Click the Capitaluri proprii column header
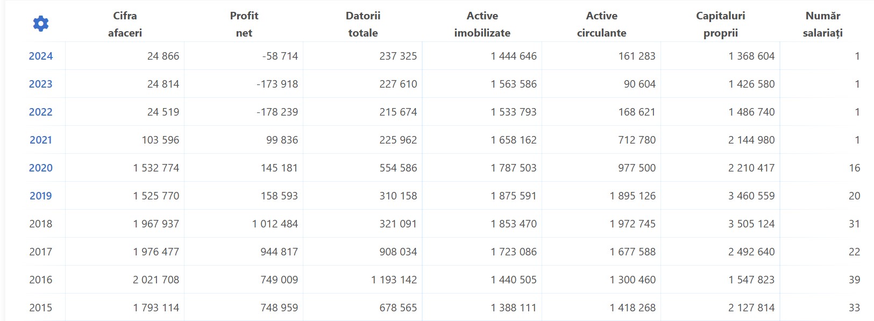874x321 pixels. pyautogui.click(x=721, y=24)
